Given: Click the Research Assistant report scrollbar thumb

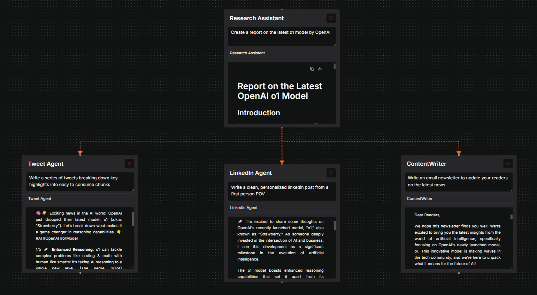Looking at the screenshot, I should point(335,67).
